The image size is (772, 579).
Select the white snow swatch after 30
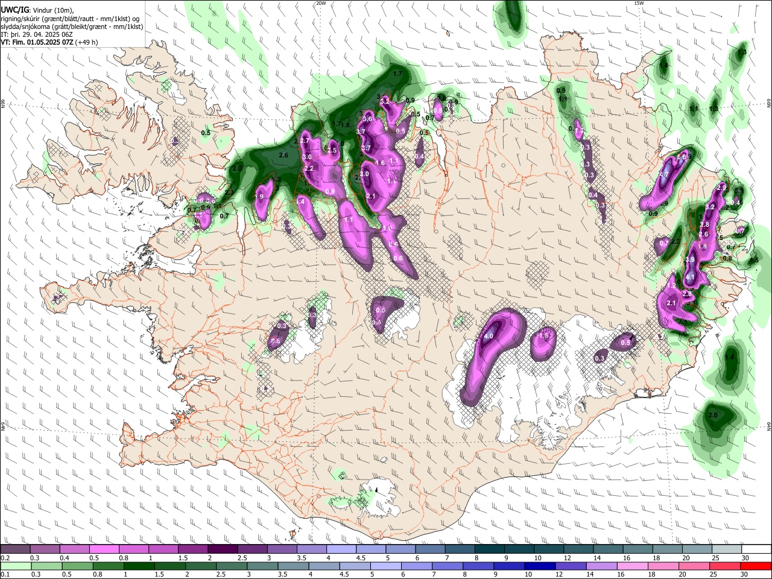(x=755, y=549)
